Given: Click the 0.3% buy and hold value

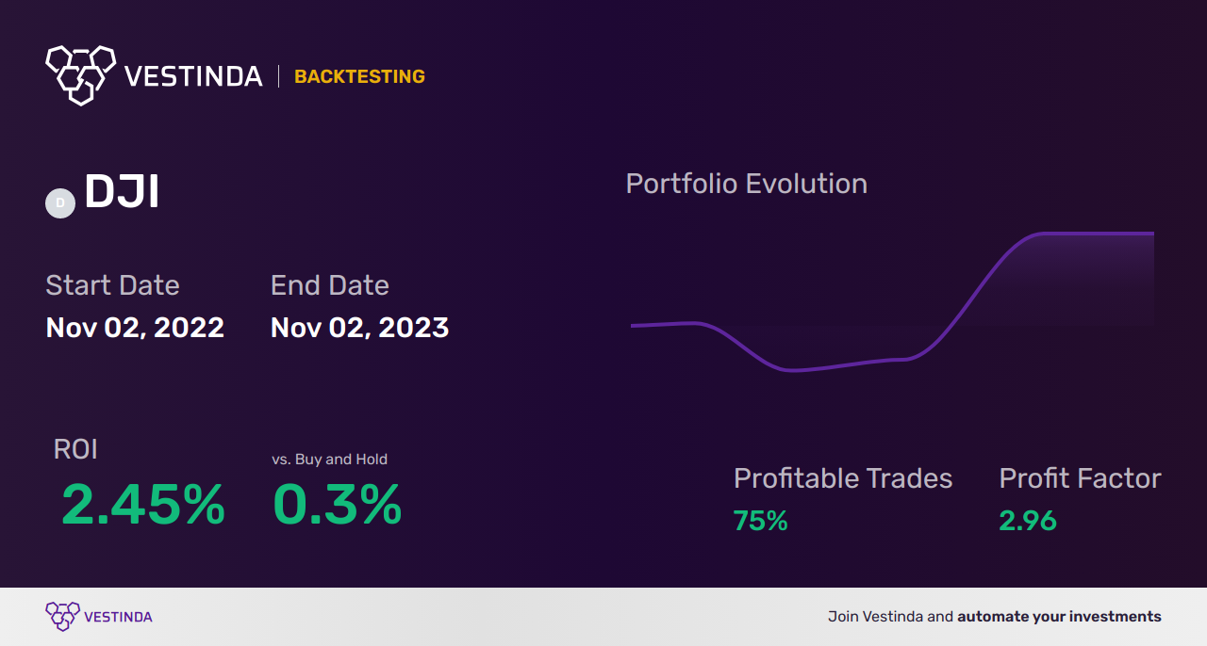Looking at the screenshot, I should tap(337, 505).
